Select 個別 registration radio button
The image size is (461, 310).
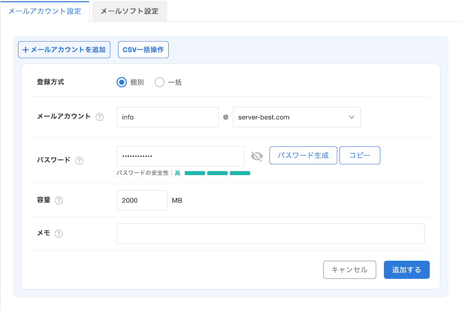121,82
